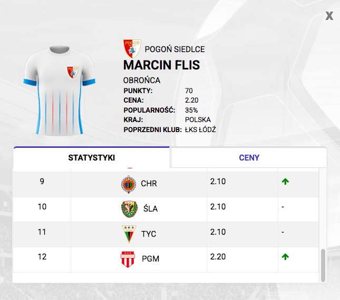This screenshot has width=340, height=300.
Task: Click the Śląsk (ŚLA) team crest
Action: tap(129, 209)
